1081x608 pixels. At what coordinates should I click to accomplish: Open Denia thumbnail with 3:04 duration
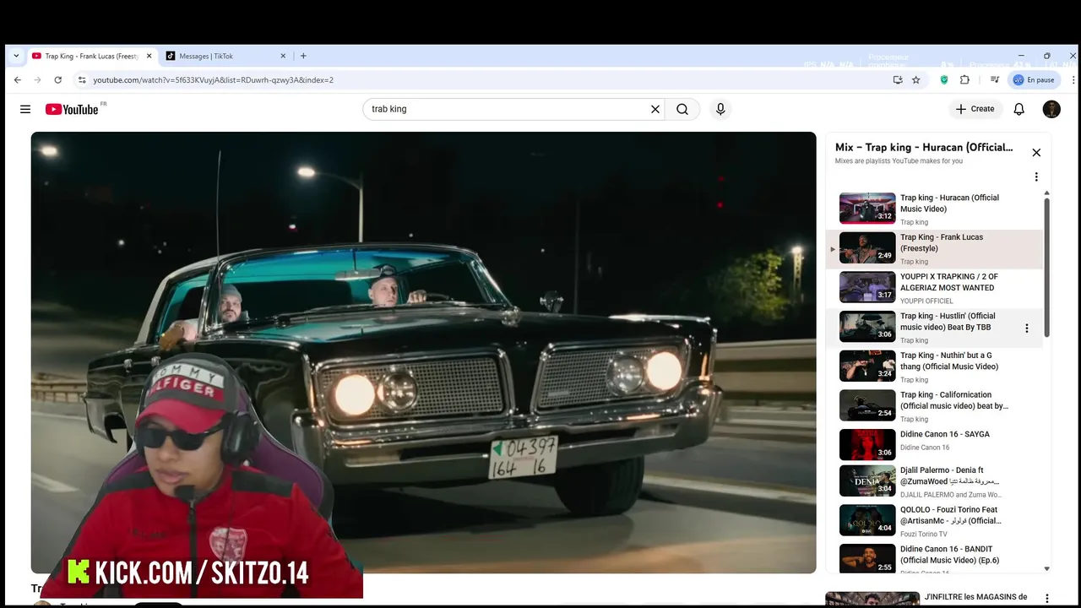click(867, 480)
